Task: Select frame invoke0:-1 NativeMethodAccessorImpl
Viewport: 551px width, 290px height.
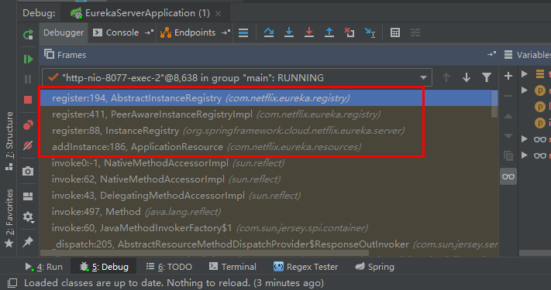Action: point(268,162)
